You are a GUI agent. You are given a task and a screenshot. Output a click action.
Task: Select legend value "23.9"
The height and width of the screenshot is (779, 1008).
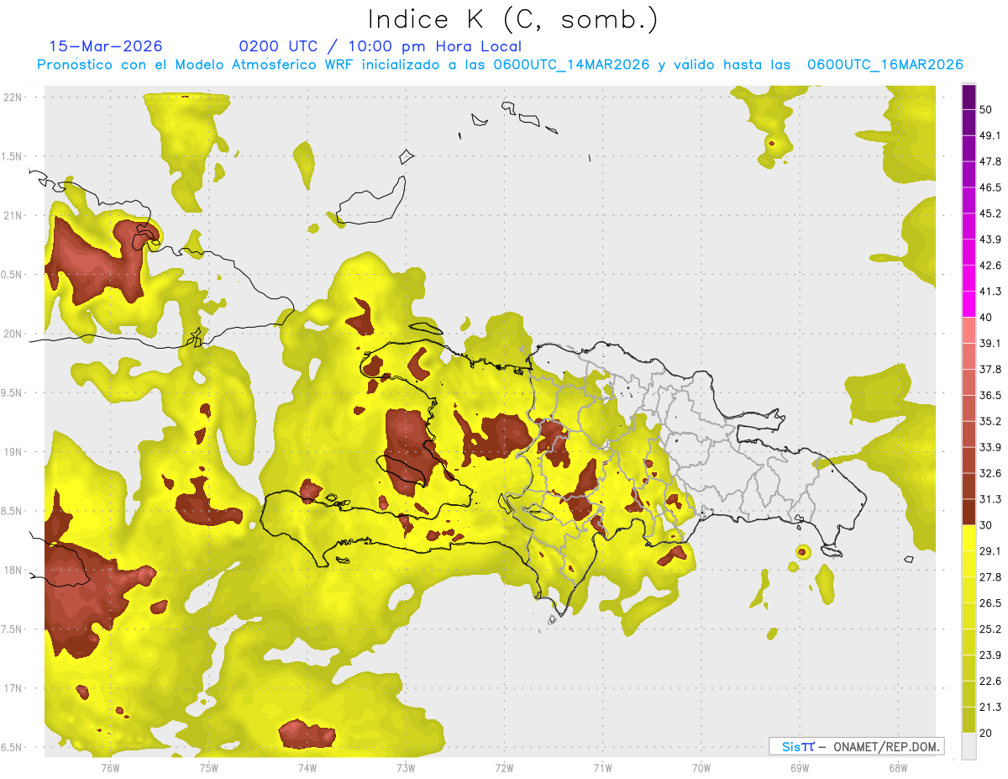point(990,655)
